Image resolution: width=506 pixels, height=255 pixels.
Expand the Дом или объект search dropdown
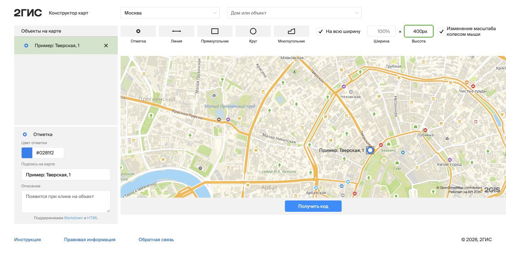point(294,13)
